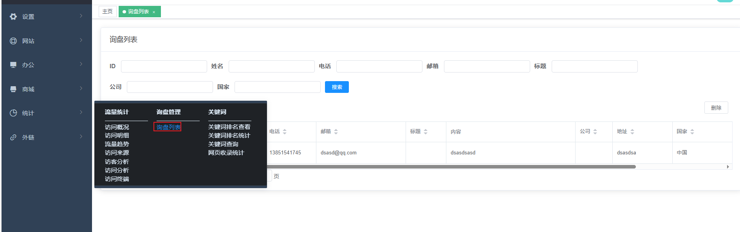Click the 商城 shop icon in sidebar
Viewport: 740px width, 232px height.
coord(13,89)
